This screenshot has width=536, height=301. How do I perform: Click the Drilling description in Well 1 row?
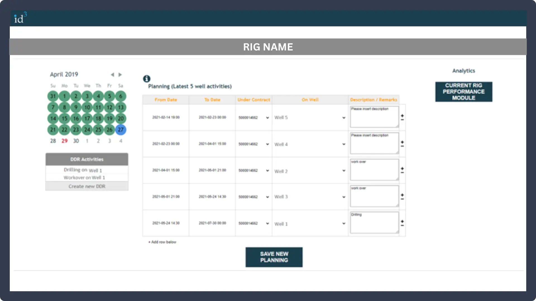pos(374,222)
